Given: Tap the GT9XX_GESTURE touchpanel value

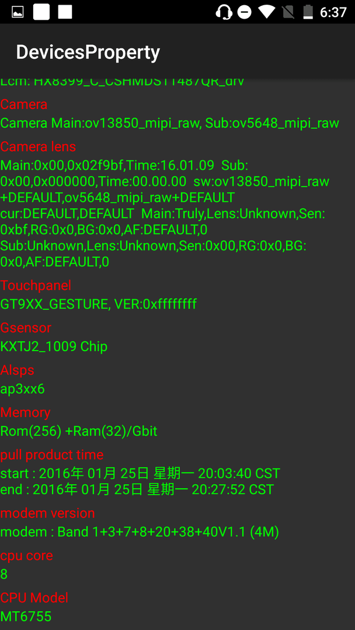Looking at the screenshot, I should click(99, 304).
